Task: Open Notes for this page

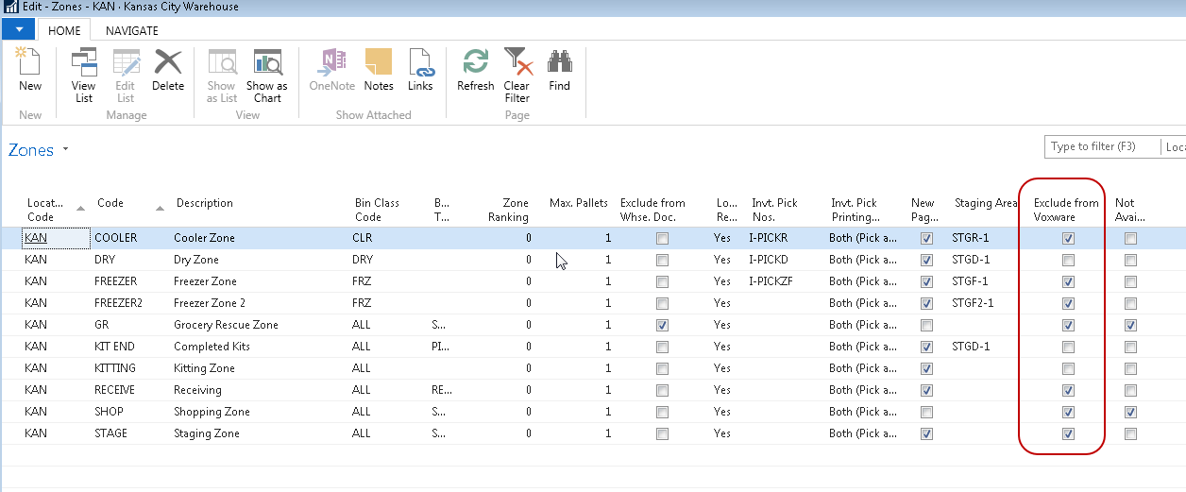Action: click(x=379, y=71)
